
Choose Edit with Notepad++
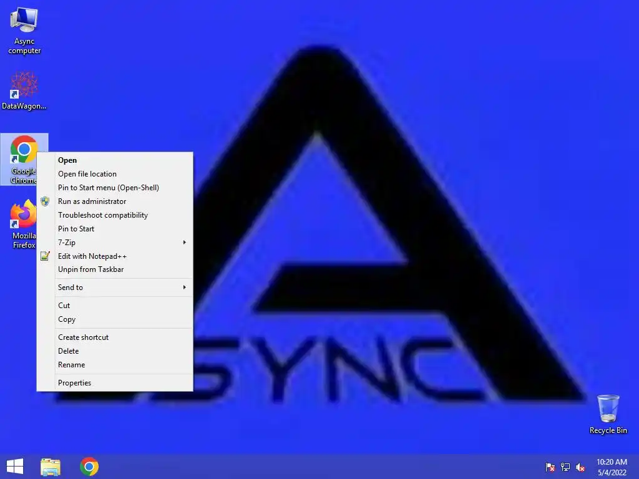(115, 256)
